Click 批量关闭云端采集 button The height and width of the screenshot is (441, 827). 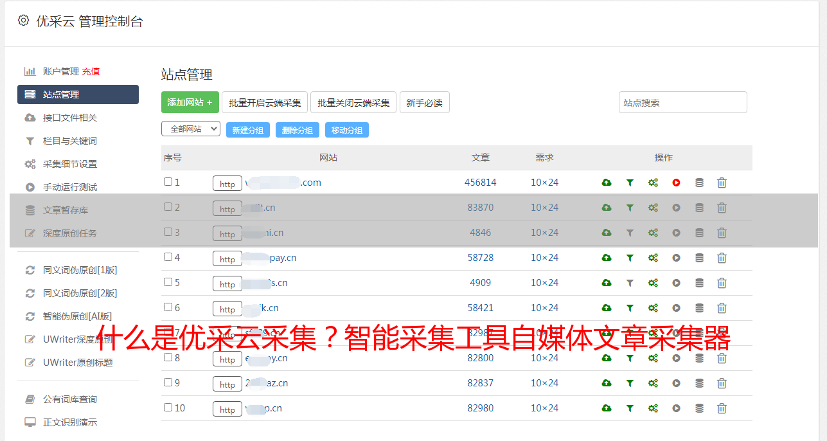(x=353, y=102)
